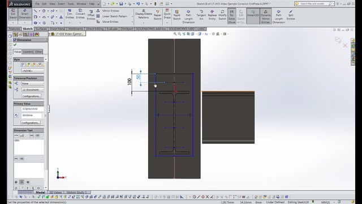Toggle center justify in Dimension Text
Screen dimensions: 362x204
pyautogui.click(x=21, y=182)
